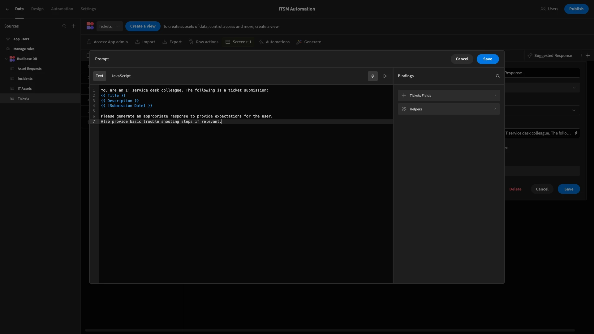Click the Budibase logo beside Tickets
Viewport: 594px width, 334px height.
pyautogui.click(x=90, y=26)
